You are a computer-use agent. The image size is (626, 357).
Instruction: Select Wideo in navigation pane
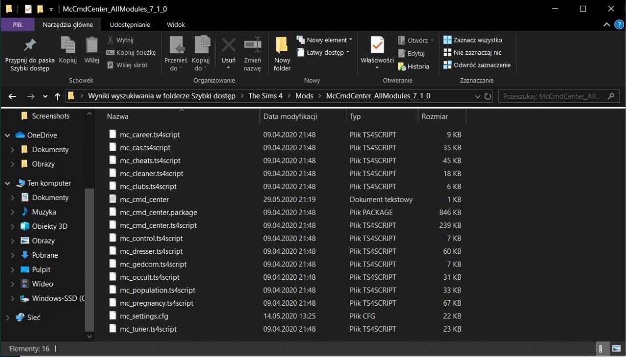(43, 284)
